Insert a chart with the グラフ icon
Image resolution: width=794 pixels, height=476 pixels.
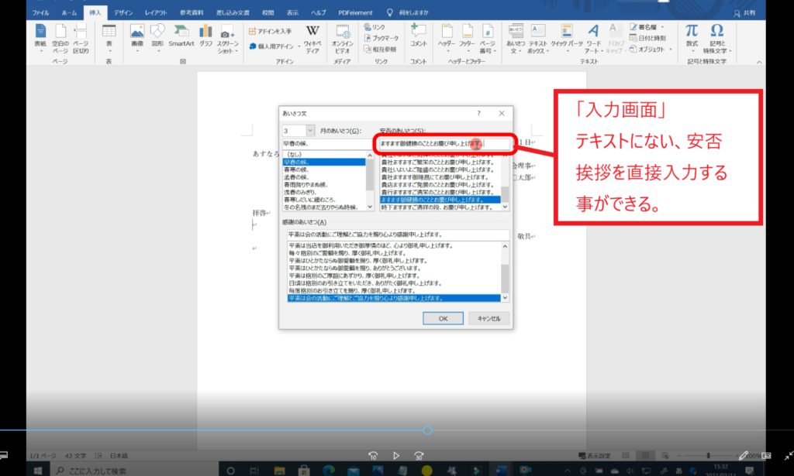pos(205,37)
